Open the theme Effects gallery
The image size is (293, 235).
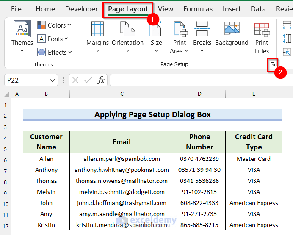point(55,53)
